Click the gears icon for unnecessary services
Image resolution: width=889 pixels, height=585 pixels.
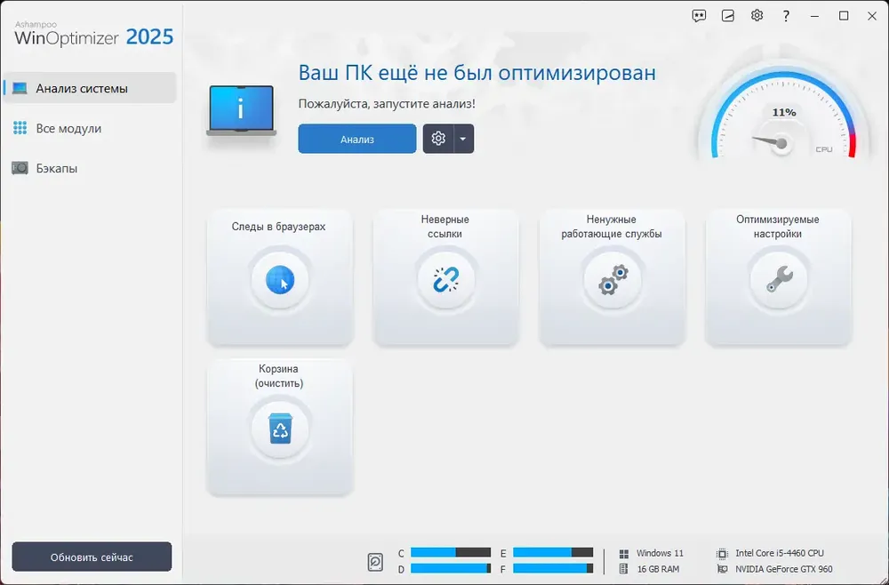(613, 279)
